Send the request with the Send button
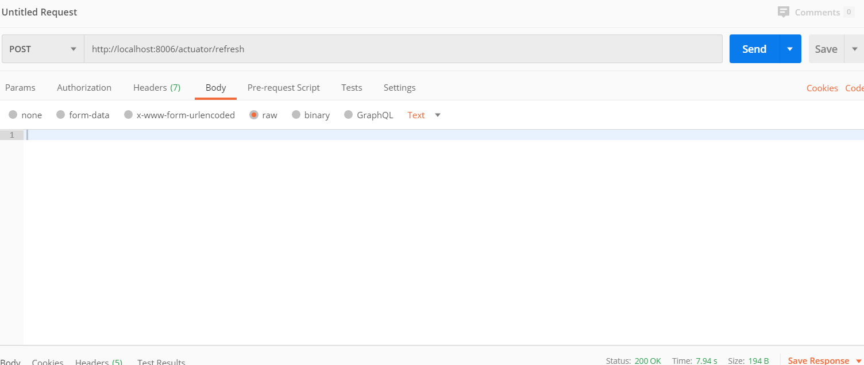 click(x=754, y=49)
